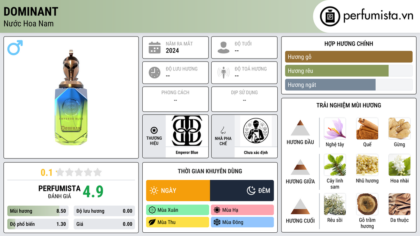420x236 pixels.
Task: Click the flower icon in Mùa Xuân
Action: point(152,210)
